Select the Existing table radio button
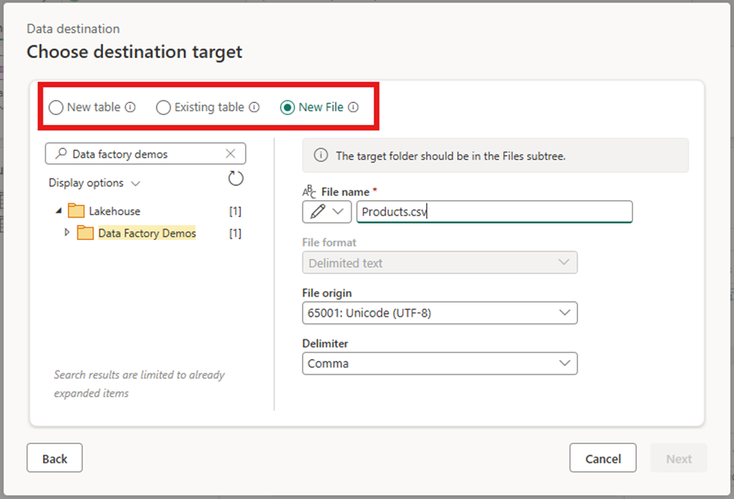Viewport: 734px width, 499px height. pos(163,108)
